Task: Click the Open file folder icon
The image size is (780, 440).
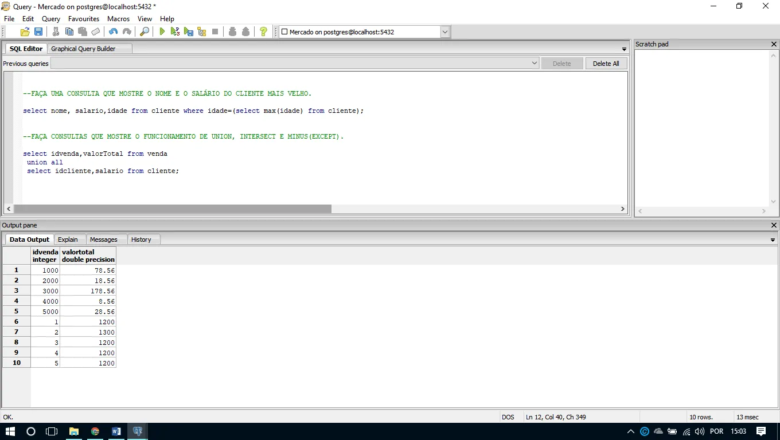Action: [25, 32]
